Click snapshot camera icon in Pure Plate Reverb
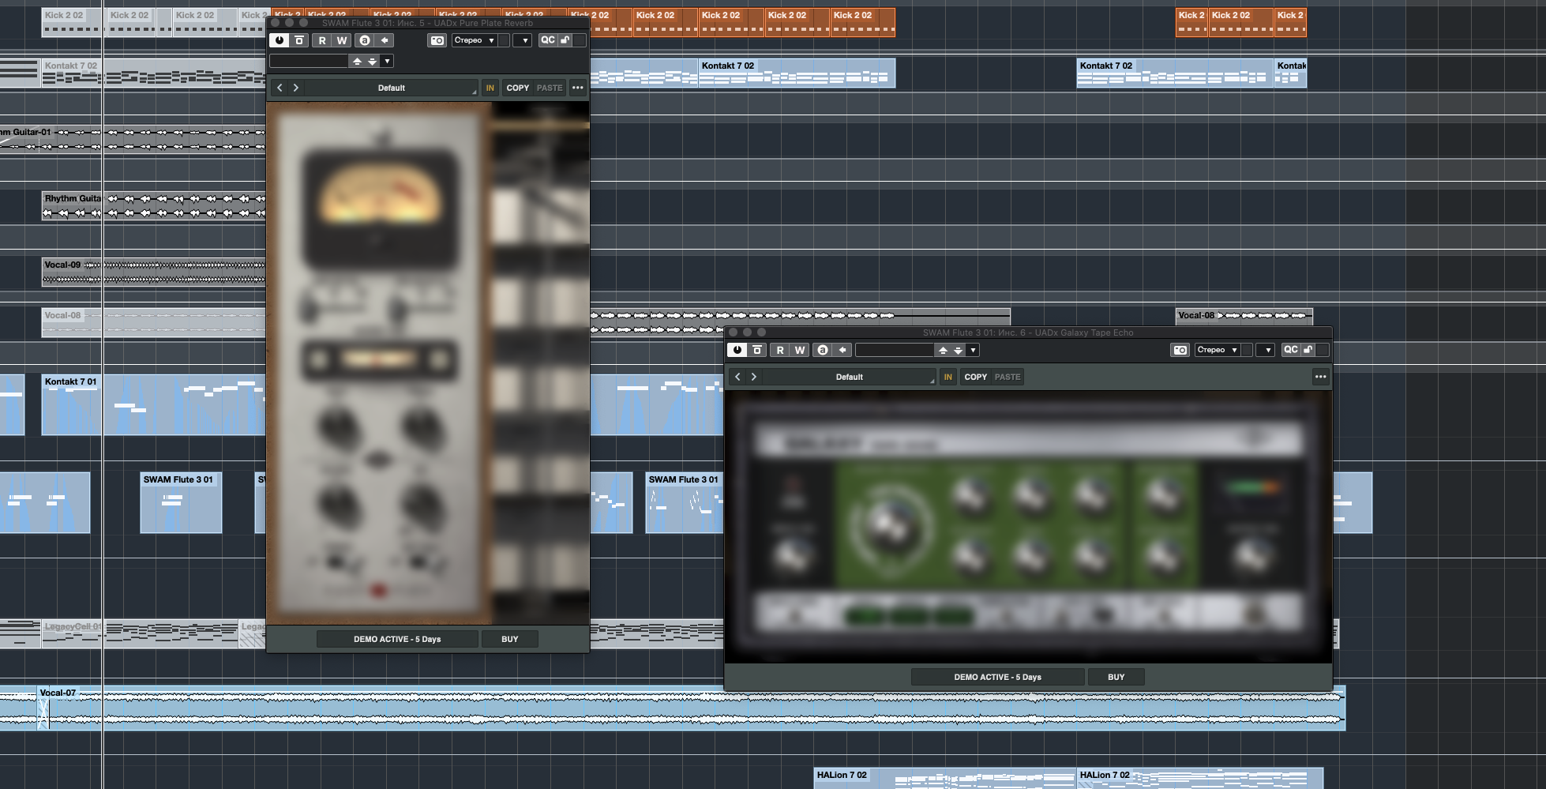 (x=437, y=40)
